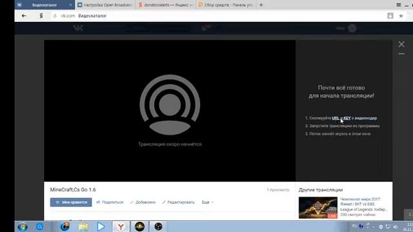Click the volume speaker tray icon
The height and width of the screenshot is (232, 413).
point(396,226)
